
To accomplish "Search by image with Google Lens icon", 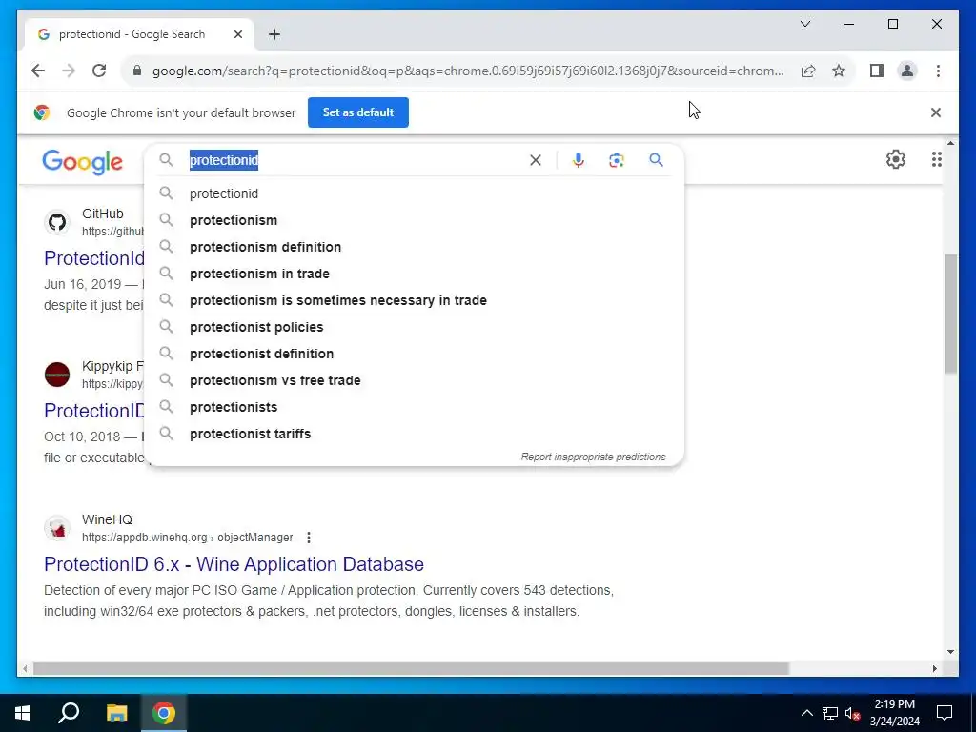I will coord(617,160).
